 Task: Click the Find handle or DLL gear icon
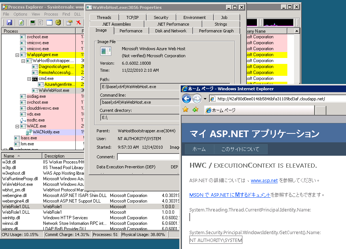(58, 22)
